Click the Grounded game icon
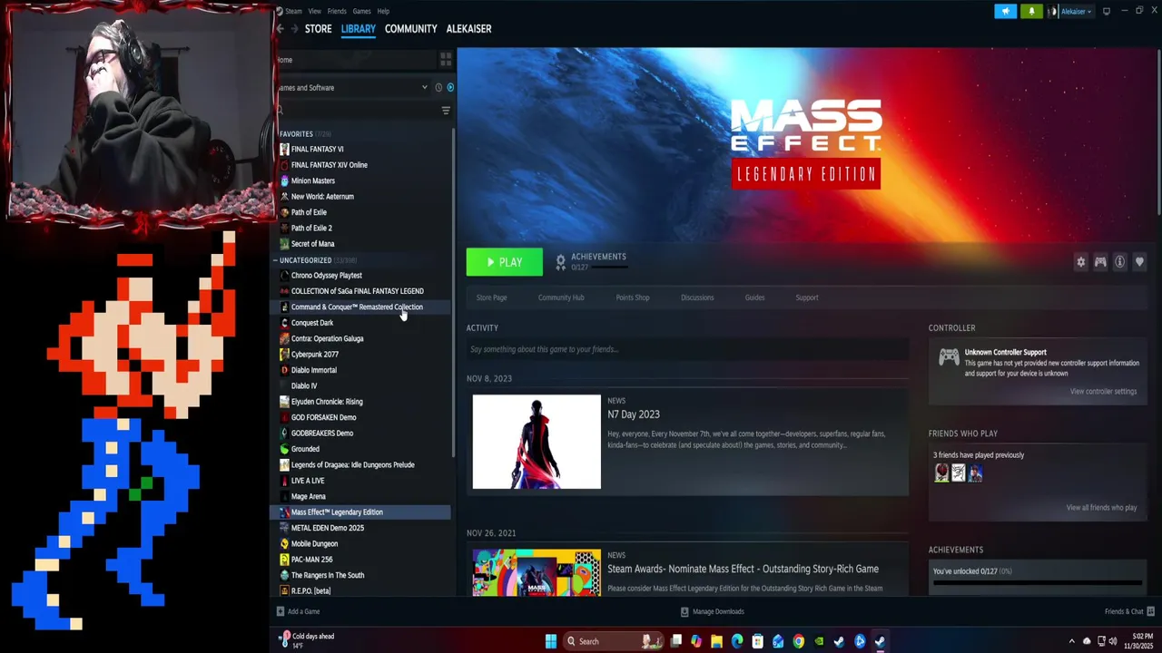Viewport: 1162px width, 653px height. point(284,449)
